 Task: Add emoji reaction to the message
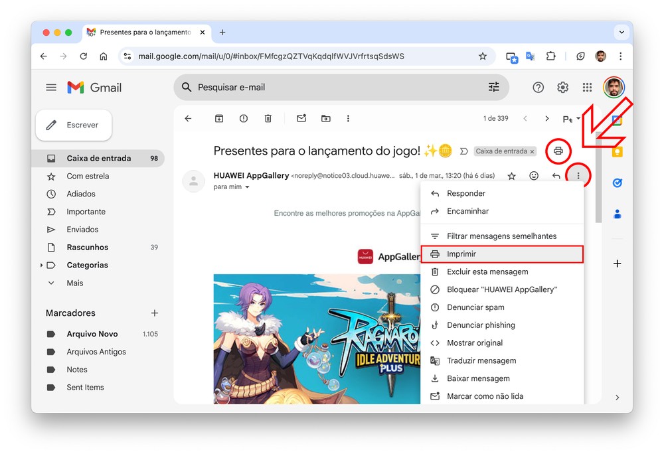(x=534, y=176)
